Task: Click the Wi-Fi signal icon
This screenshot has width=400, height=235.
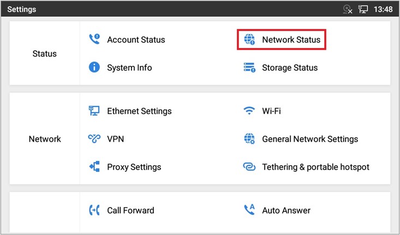Action: [x=249, y=111]
